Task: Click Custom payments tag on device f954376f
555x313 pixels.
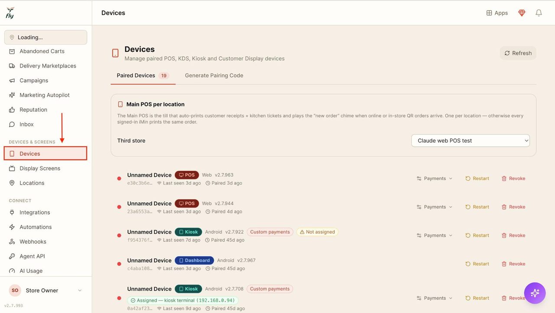Action: click(270, 232)
